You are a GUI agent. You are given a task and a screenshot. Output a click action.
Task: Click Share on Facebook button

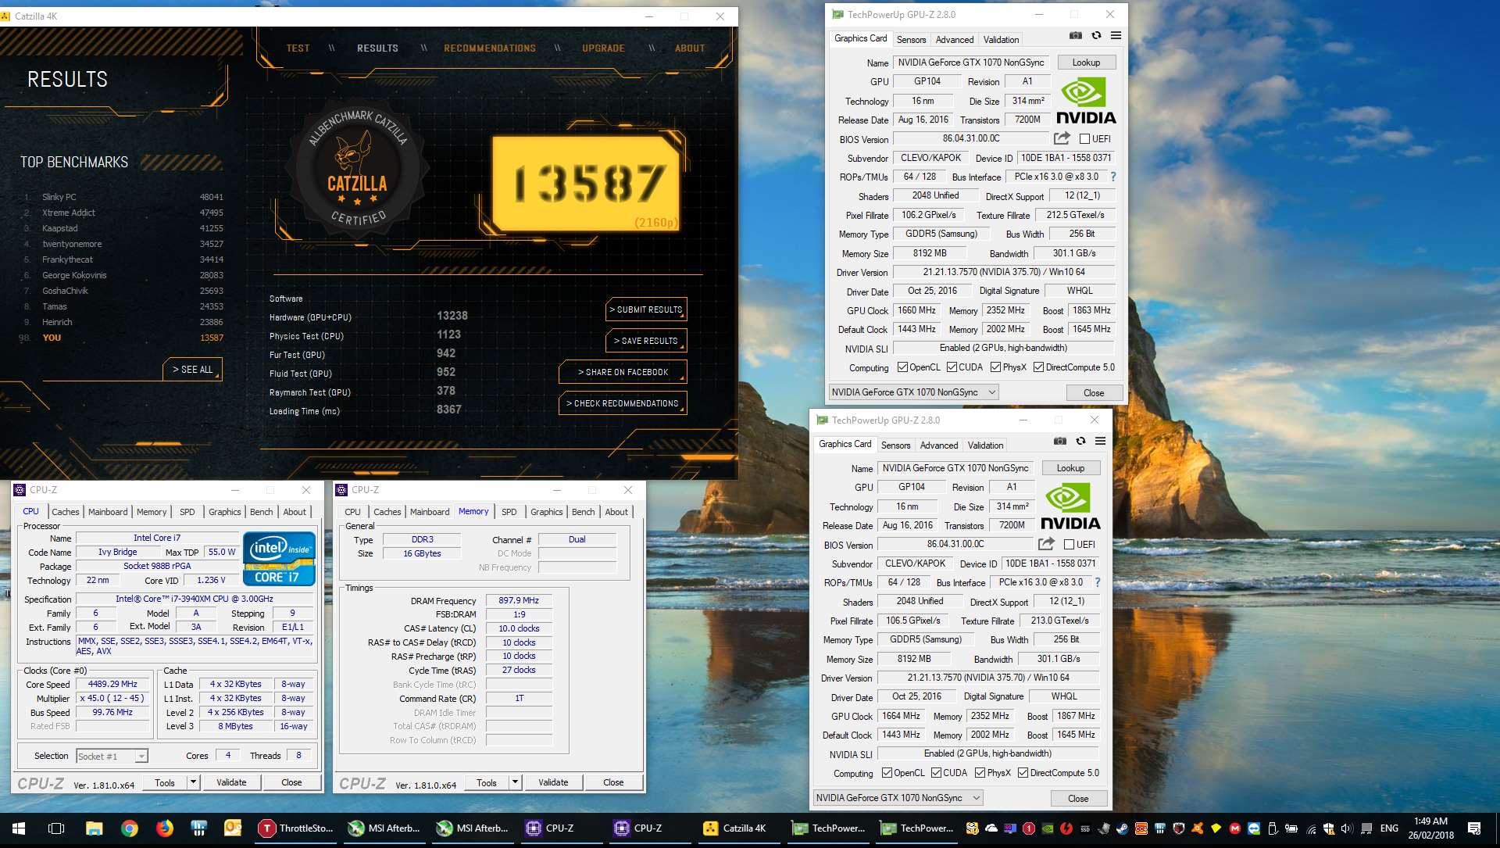623,372
